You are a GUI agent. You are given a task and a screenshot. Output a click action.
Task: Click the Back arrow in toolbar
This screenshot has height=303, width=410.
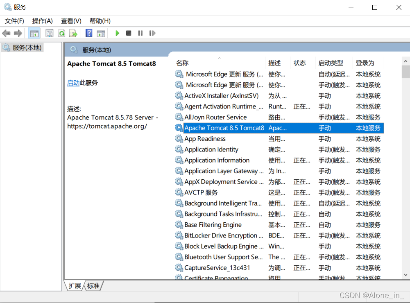click(x=6, y=33)
